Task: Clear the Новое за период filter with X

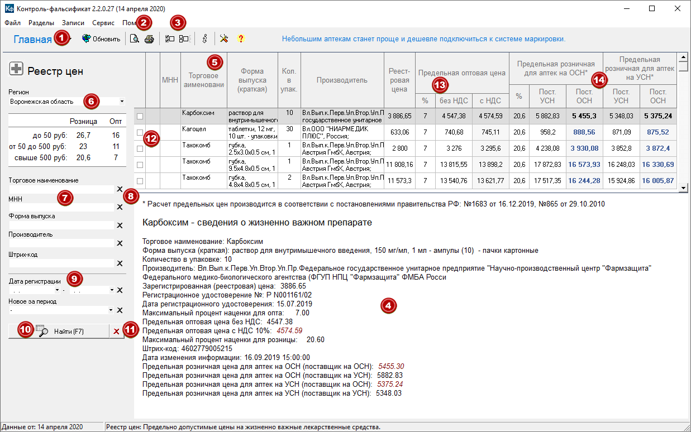Action: click(x=120, y=310)
